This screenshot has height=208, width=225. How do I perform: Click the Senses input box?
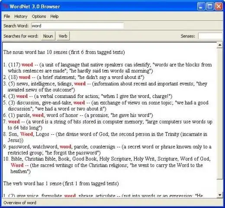(x=210, y=36)
